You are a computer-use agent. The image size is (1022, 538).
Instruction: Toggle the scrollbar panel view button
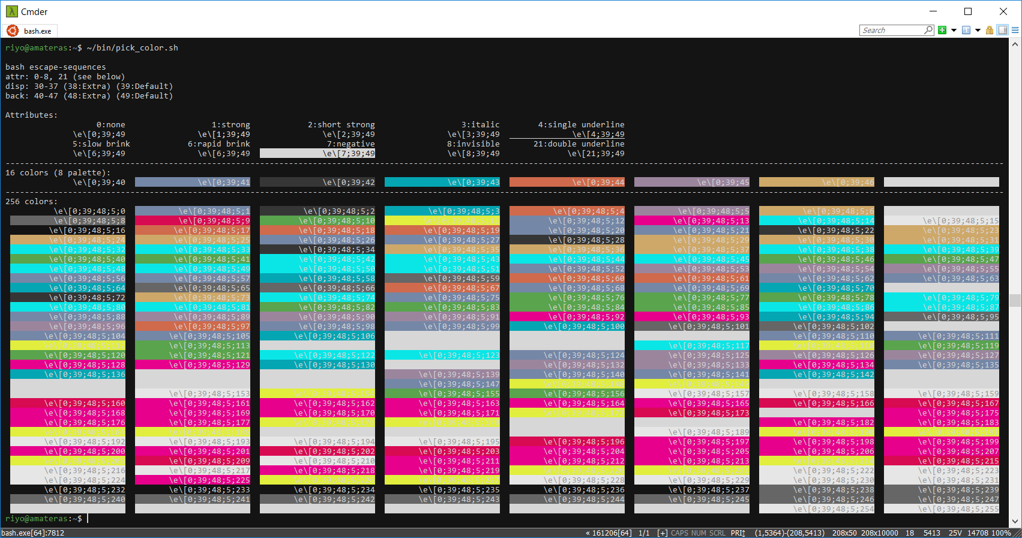tap(1002, 31)
